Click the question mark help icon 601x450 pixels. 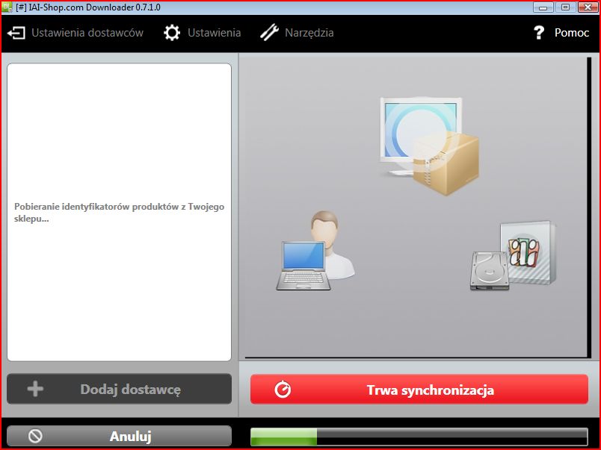click(539, 33)
